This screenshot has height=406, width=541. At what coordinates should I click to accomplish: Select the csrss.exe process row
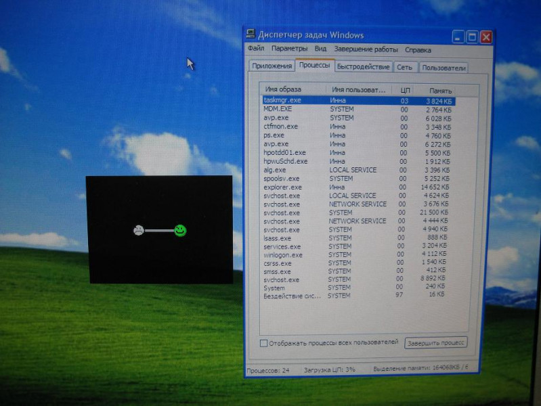pos(355,263)
